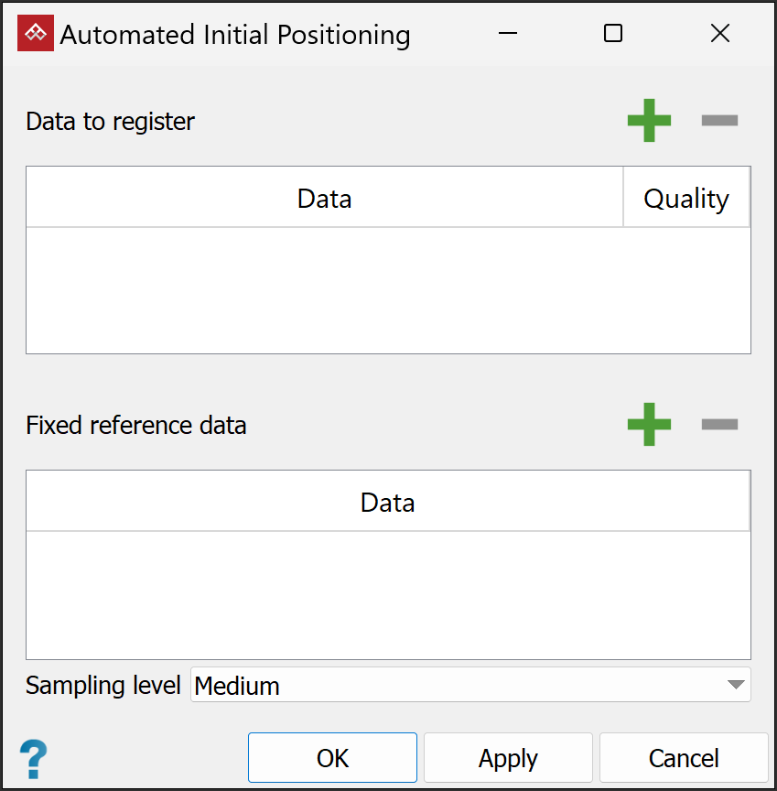This screenshot has width=777, height=791.
Task: Open help via the blue question mark
Action: pos(33,759)
